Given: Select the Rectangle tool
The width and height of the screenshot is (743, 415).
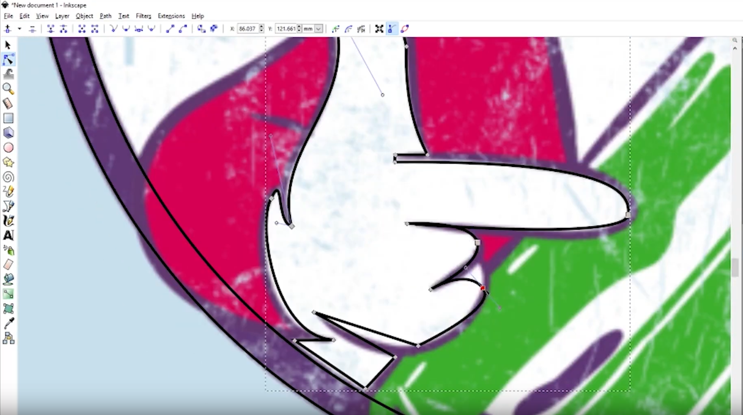Looking at the screenshot, I should pyautogui.click(x=8, y=118).
